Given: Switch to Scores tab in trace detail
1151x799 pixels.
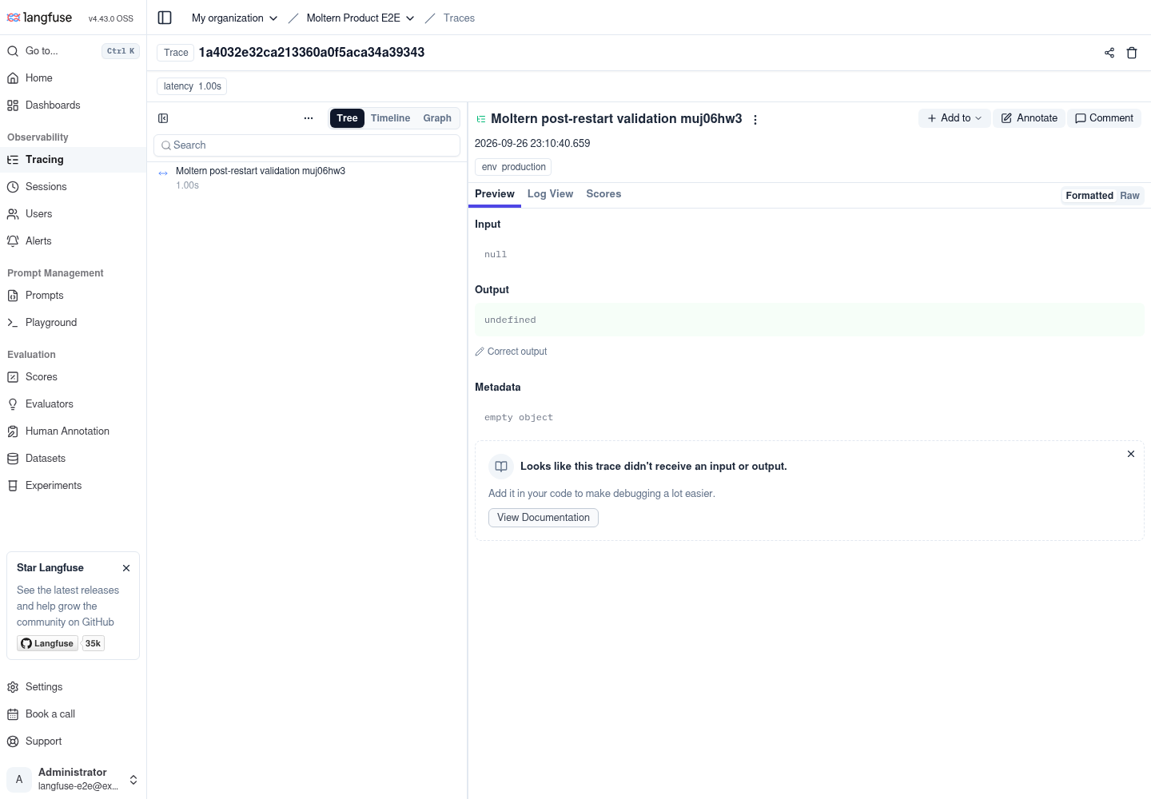Looking at the screenshot, I should [603, 194].
